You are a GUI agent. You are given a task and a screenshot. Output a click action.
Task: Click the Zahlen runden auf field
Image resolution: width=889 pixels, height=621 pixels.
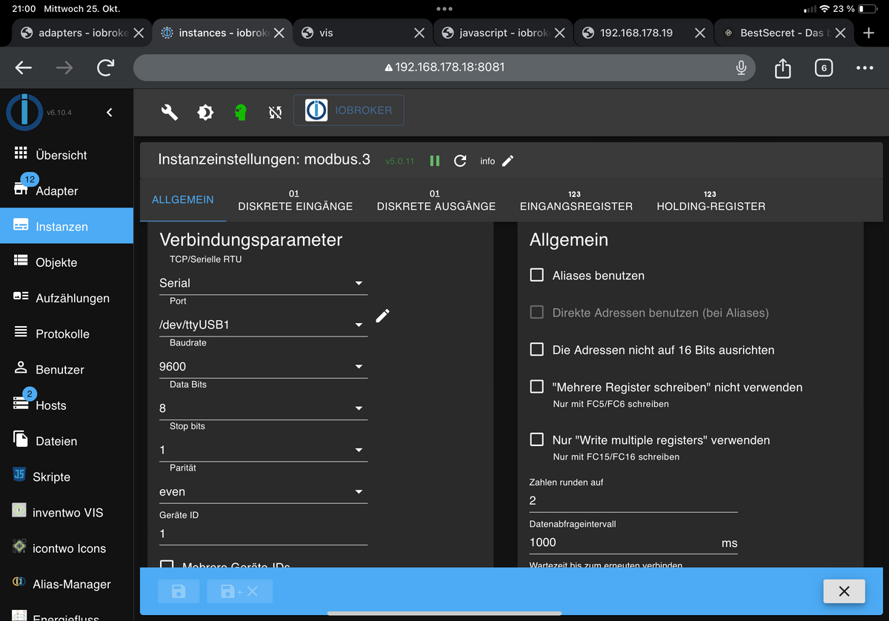pyautogui.click(x=633, y=501)
